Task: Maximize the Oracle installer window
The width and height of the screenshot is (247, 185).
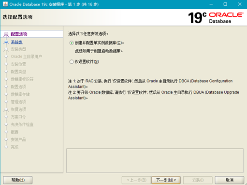Action: point(225,4)
